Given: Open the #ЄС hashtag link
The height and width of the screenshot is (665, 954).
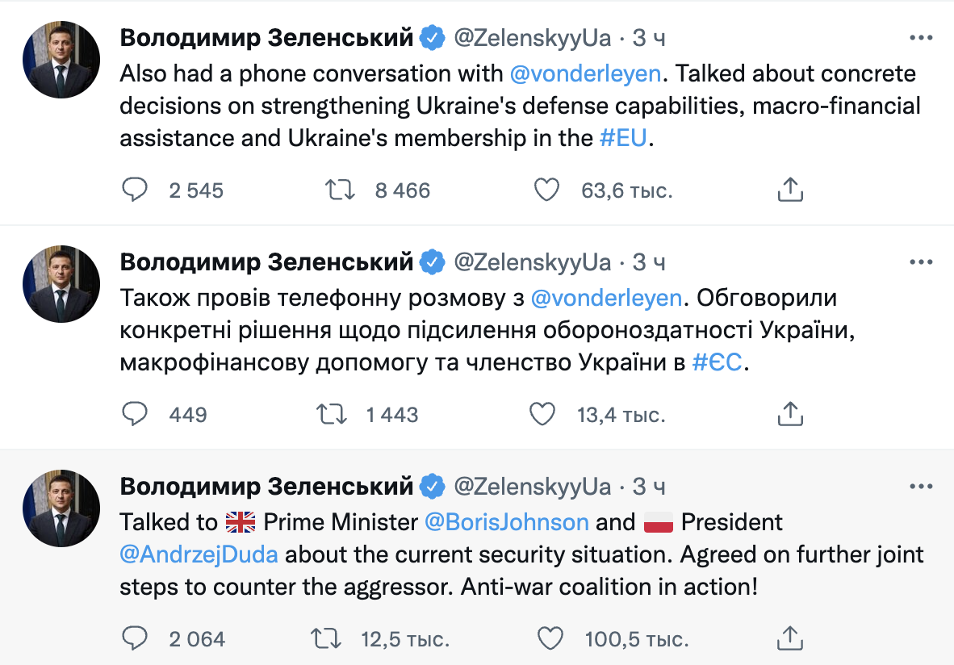Looking at the screenshot, I should point(717,363).
